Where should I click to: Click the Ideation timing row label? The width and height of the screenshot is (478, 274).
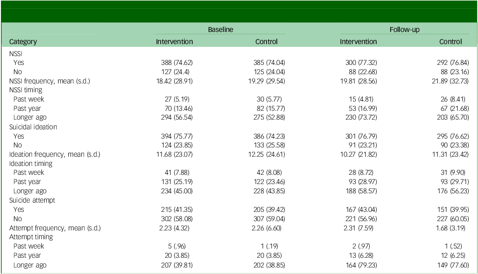pos(31,164)
